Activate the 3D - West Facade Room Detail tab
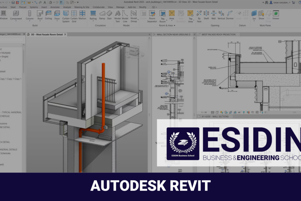Image resolution: width=301 pixels, height=201 pixels. (46, 34)
